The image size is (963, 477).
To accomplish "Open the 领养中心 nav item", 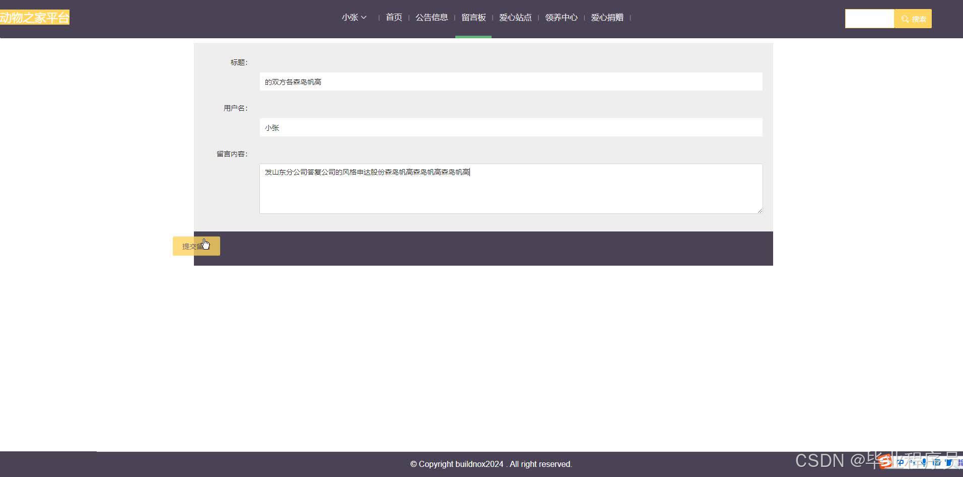I will (561, 18).
